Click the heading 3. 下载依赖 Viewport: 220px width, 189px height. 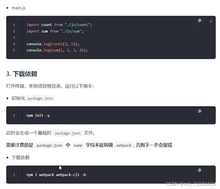[x=22, y=74]
